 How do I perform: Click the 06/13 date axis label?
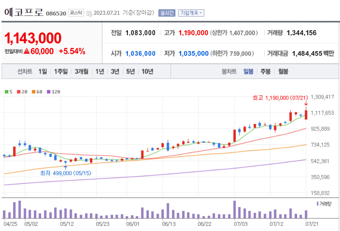pyautogui.click(x=169, y=224)
